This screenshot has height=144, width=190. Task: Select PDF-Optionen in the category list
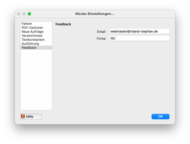[36, 28]
